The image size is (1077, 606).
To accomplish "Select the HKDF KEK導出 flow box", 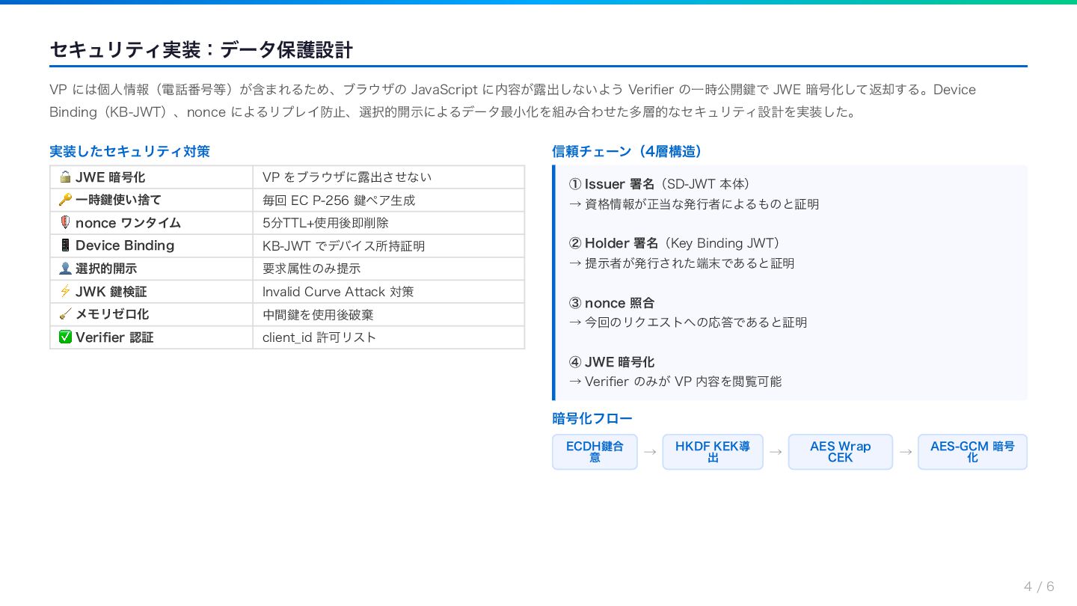I will [713, 452].
